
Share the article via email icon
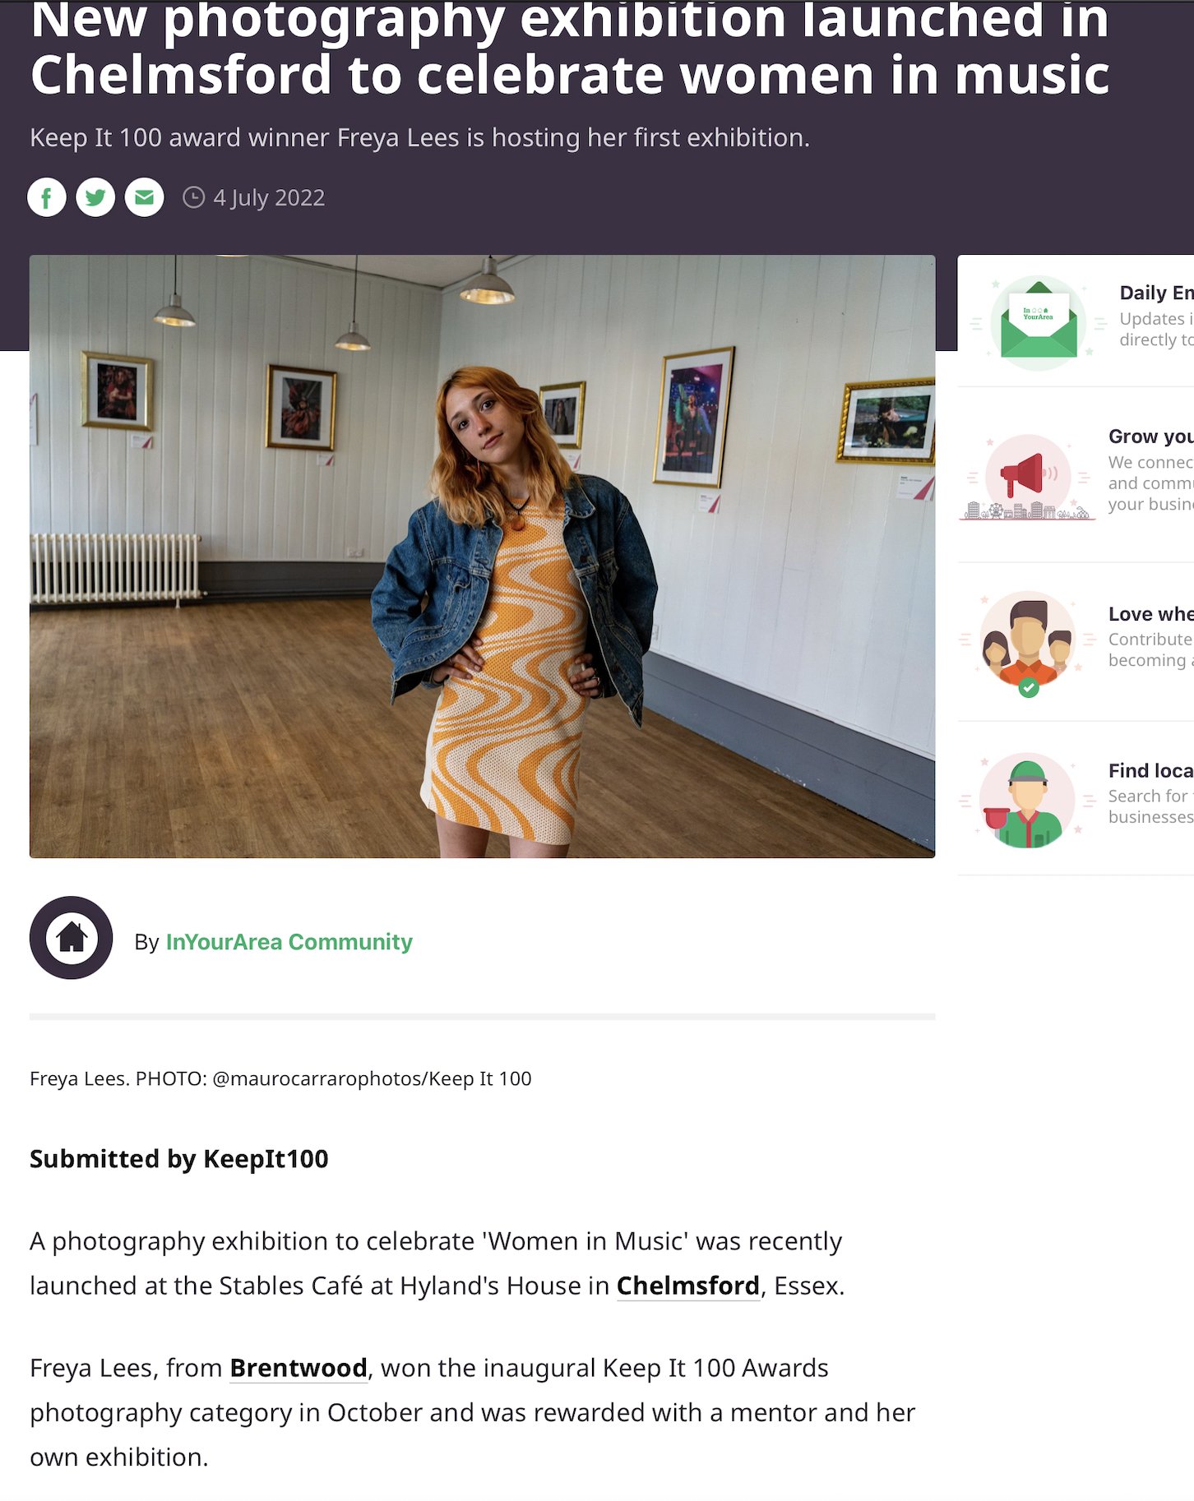(145, 198)
